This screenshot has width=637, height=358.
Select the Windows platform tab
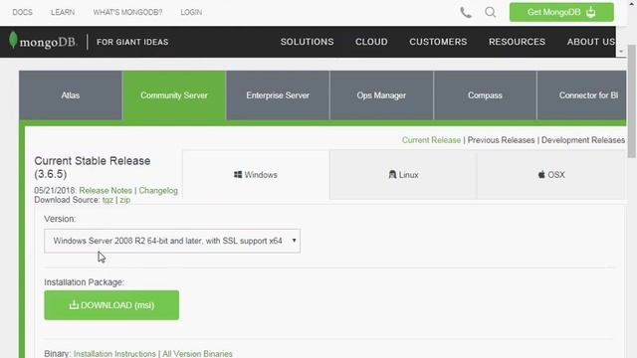coord(256,175)
